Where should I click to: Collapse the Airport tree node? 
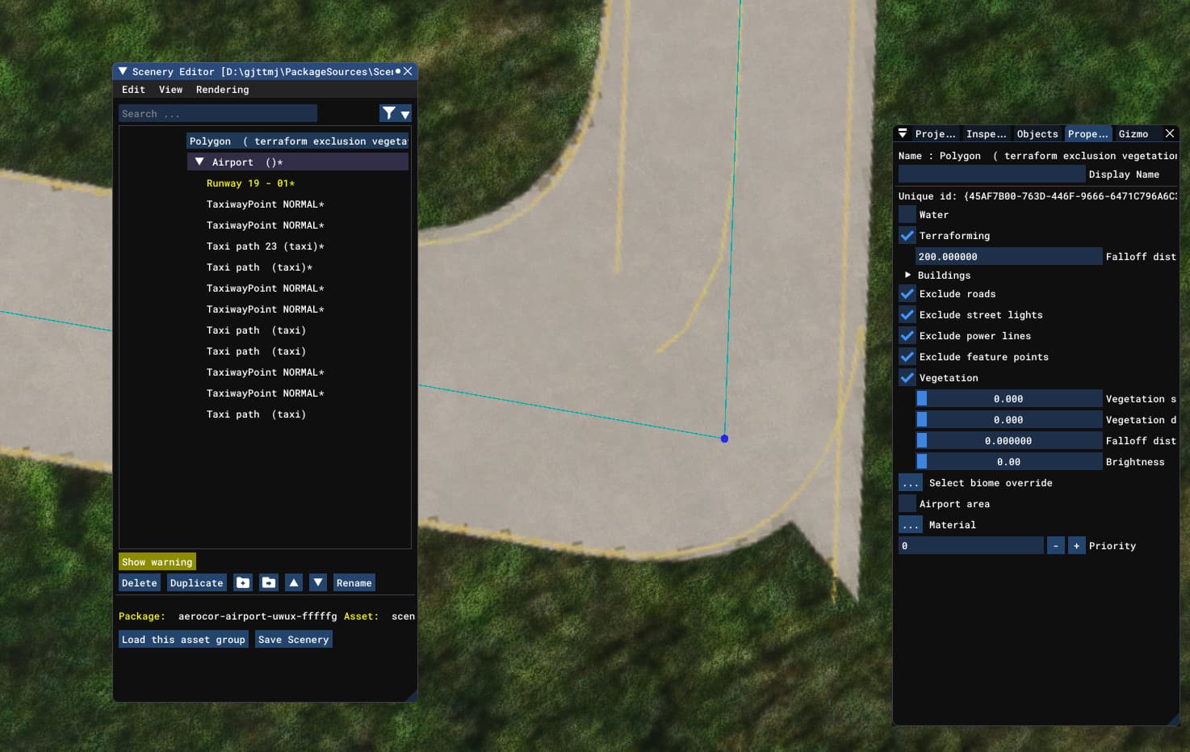(x=199, y=162)
